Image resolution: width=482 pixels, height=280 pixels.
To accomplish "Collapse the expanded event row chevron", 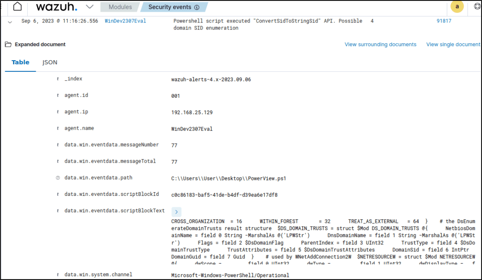I will coord(10,21).
